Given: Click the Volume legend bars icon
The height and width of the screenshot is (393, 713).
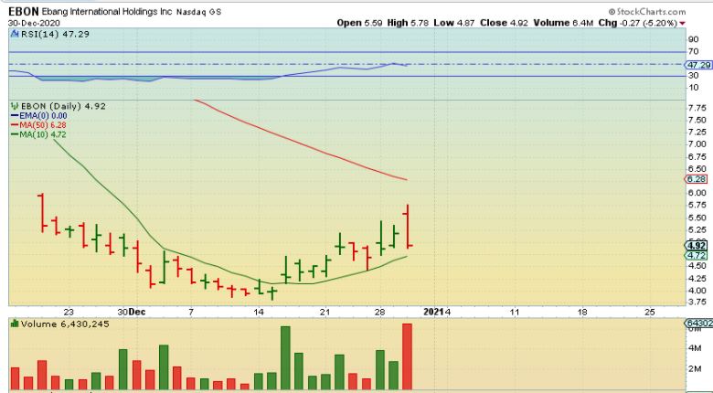Looking at the screenshot, I should click(15, 324).
